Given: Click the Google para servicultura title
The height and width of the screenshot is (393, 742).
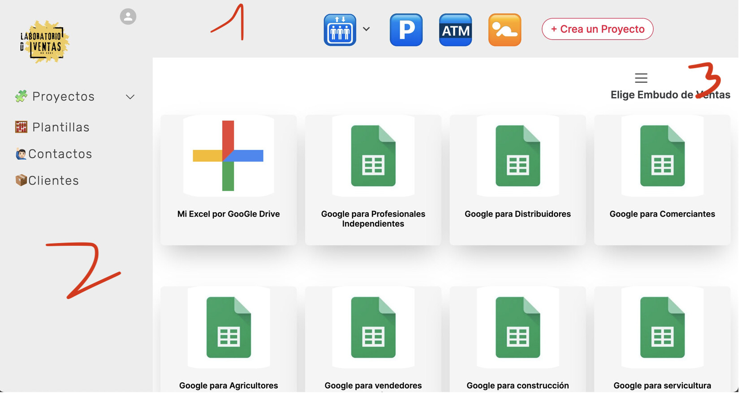Looking at the screenshot, I should tap(662, 385).
